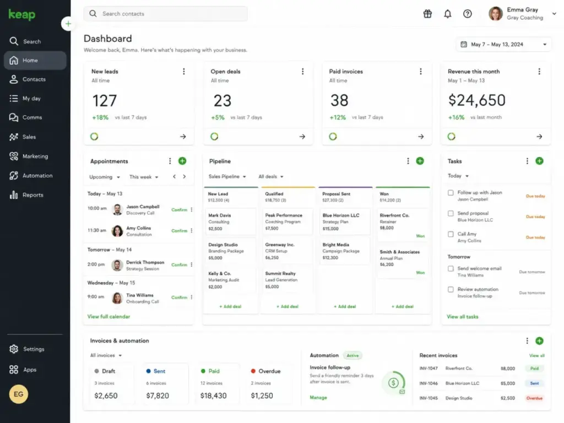
Task: Click View all recent invoices
Action: coord(536,355)
